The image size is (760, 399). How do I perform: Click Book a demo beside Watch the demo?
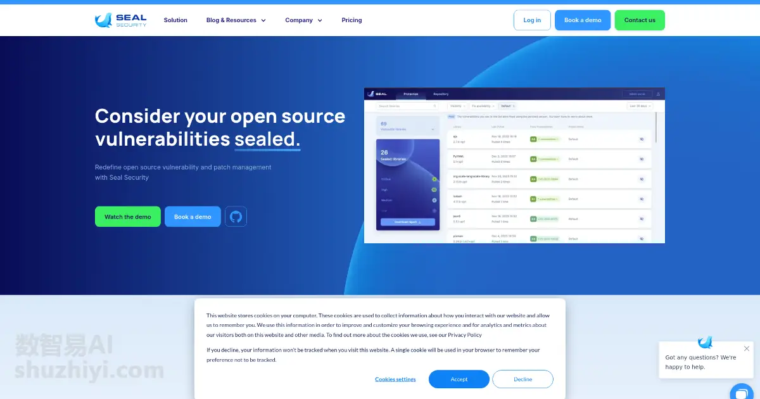[193, 217]
